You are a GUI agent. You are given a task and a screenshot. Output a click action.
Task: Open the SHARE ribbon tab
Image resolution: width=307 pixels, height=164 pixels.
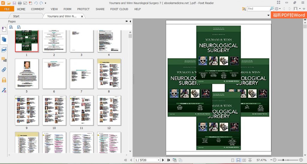tap(100, 9)
